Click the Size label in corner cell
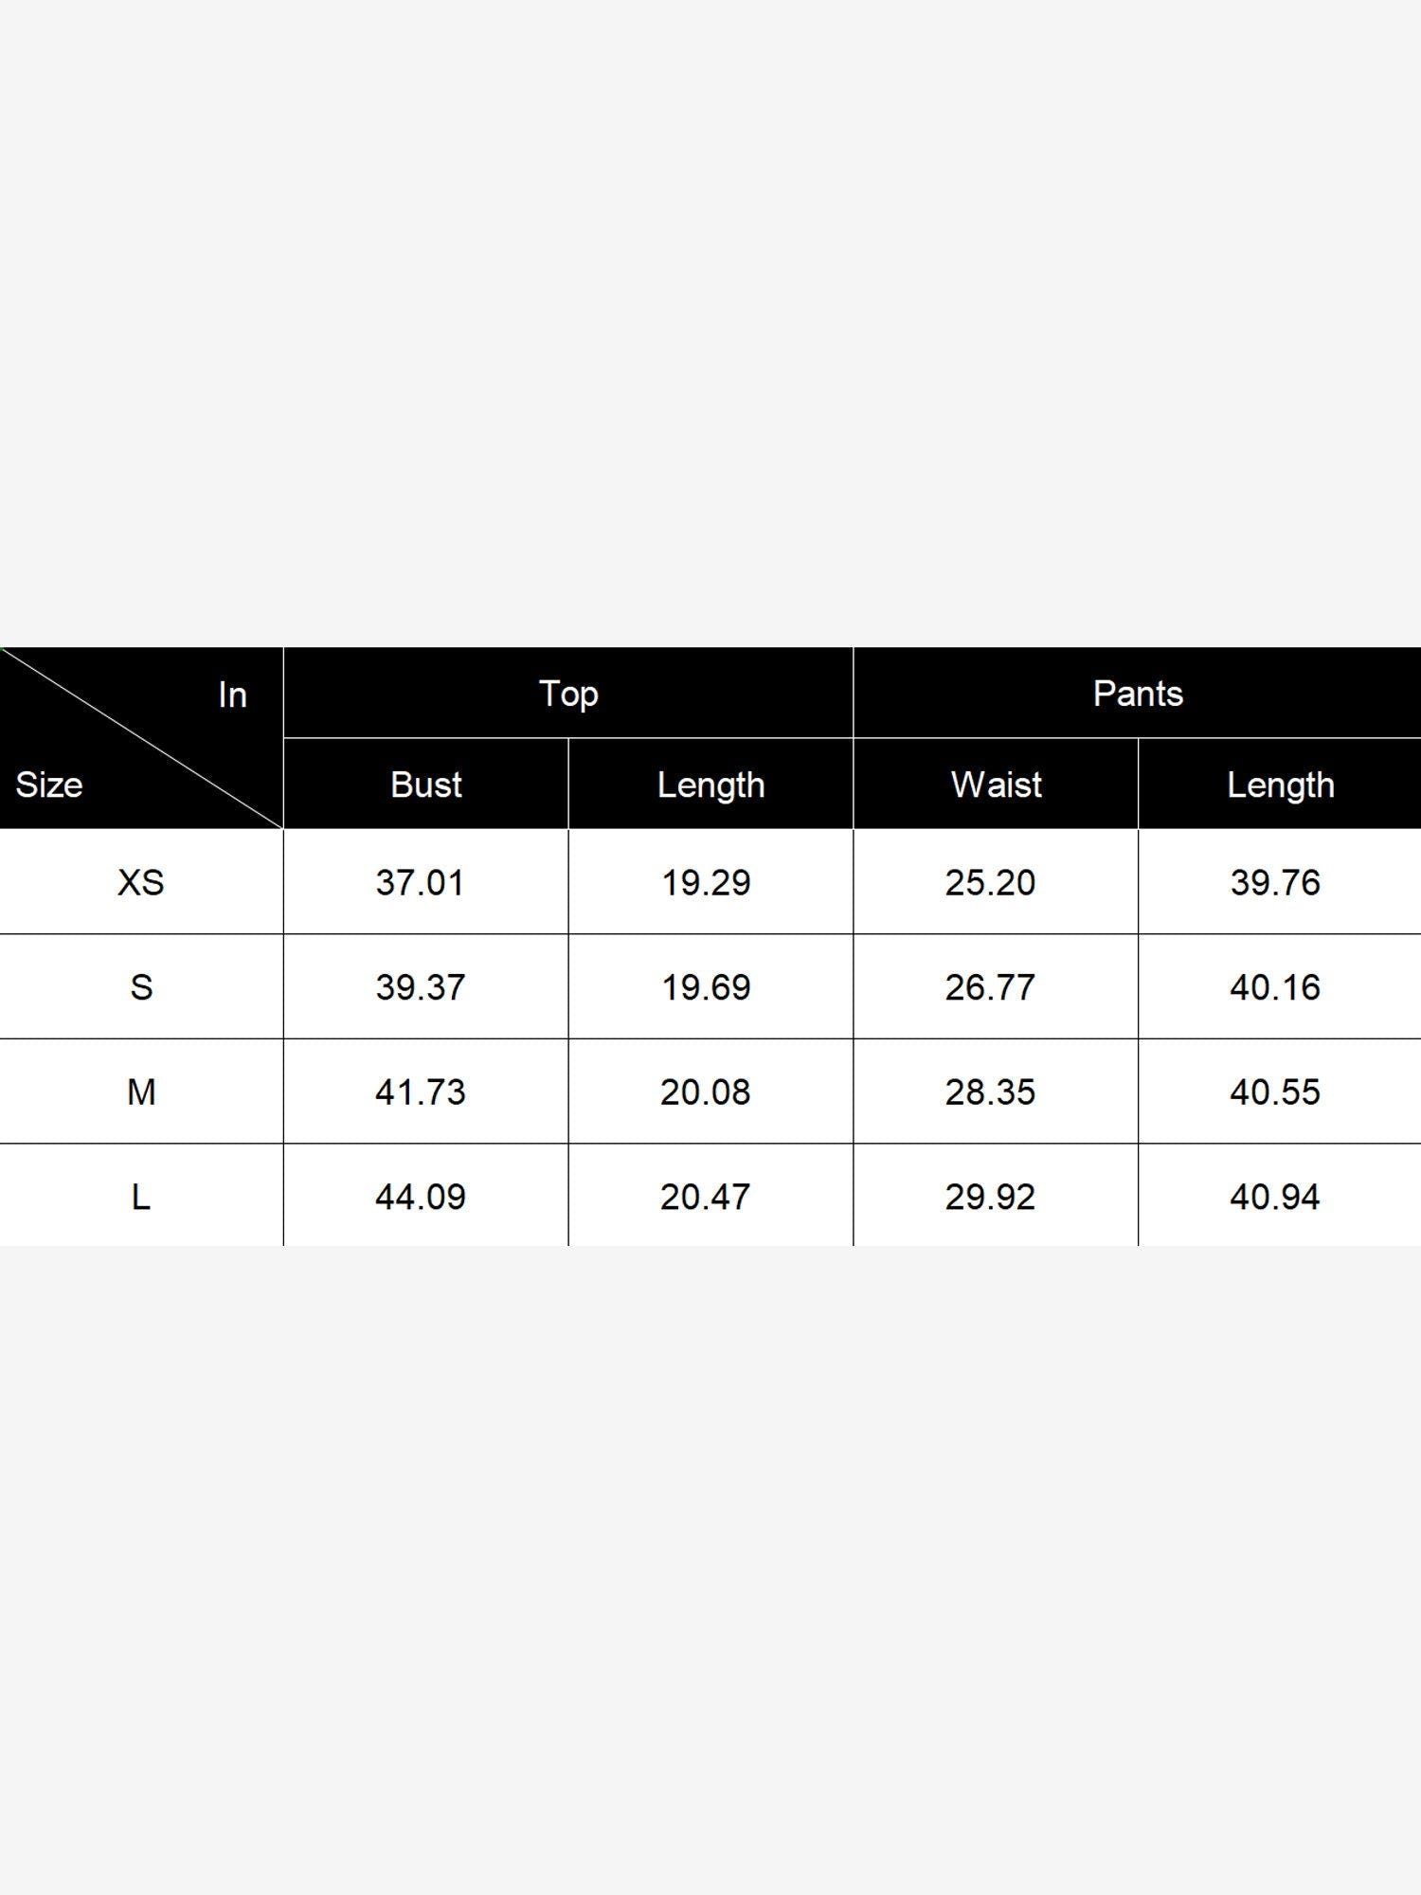1421x1895 pixels. pyautogui.click(x=49, y=785)
